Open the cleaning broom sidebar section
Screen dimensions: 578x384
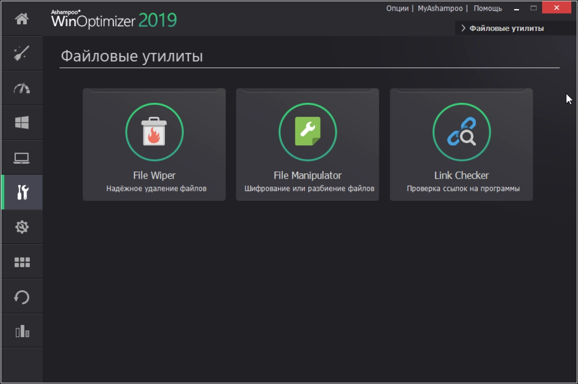click(22, 53)
